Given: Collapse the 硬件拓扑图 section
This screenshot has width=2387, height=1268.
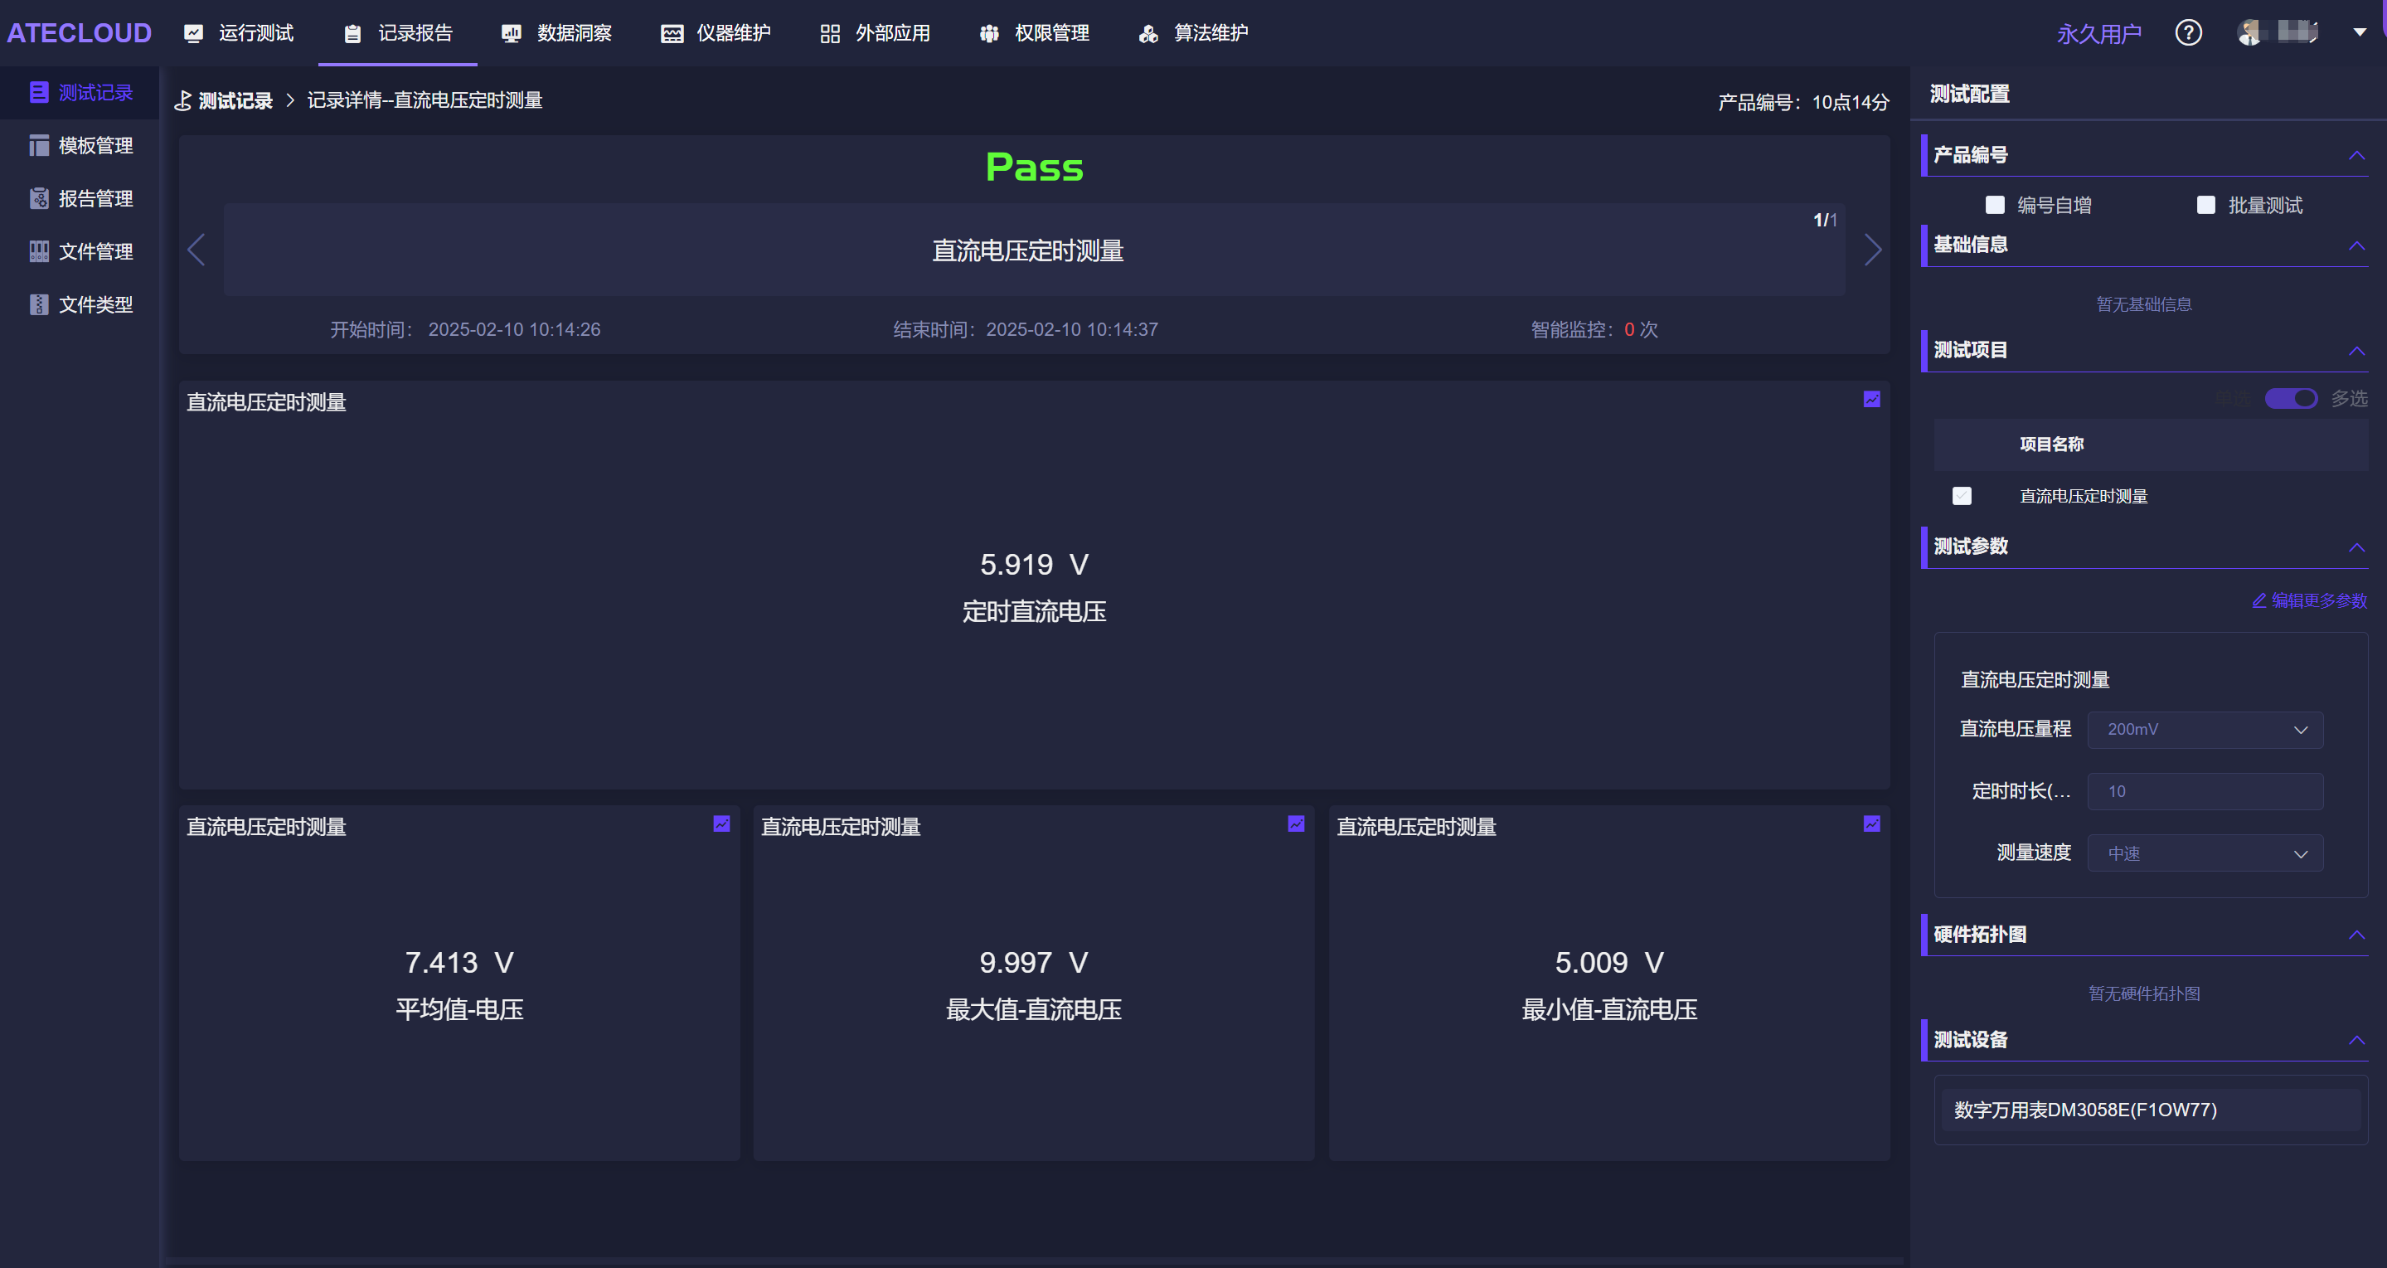Looking at the screenshot, I should pos(2355,935).
